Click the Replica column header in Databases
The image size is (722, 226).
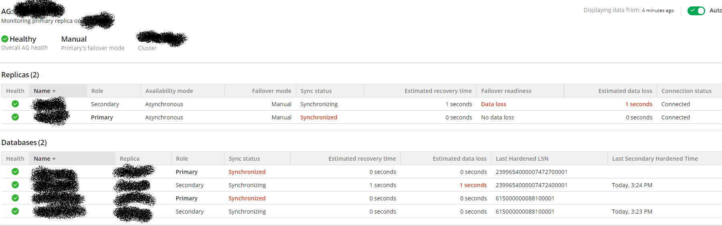click(x=129, y=159)
